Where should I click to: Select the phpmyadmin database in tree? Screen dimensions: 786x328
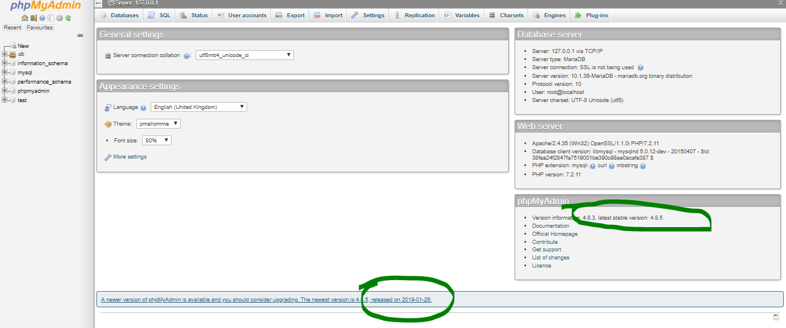click(x=33, y=91)
